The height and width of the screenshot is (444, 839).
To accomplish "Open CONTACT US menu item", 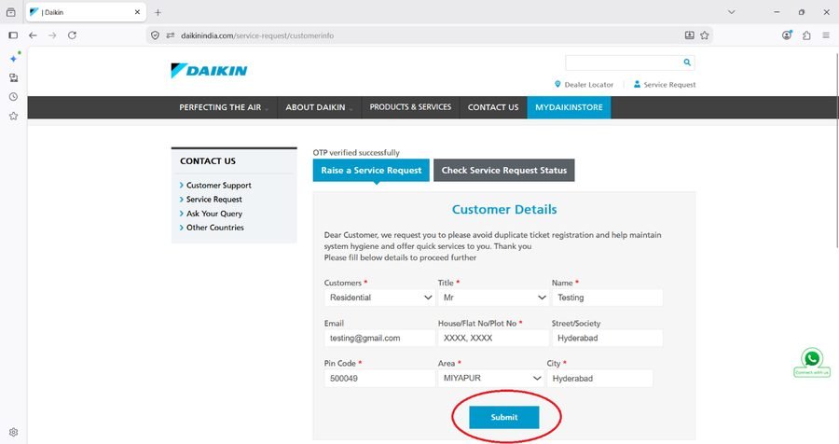I will point(493,107).
